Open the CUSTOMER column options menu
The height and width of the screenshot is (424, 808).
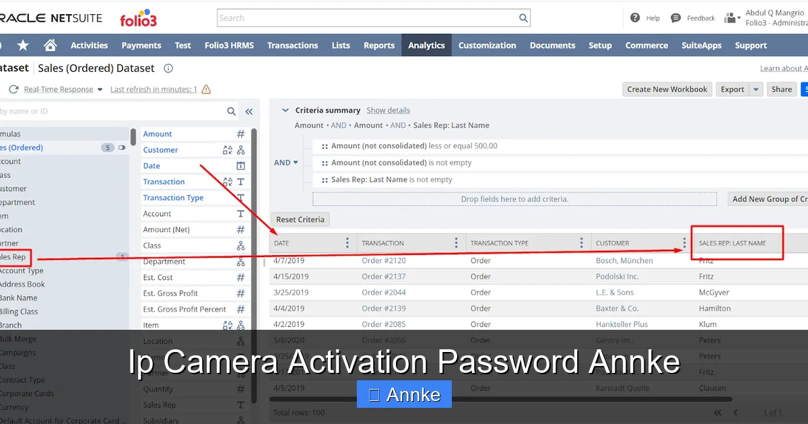tap(684, 243)
